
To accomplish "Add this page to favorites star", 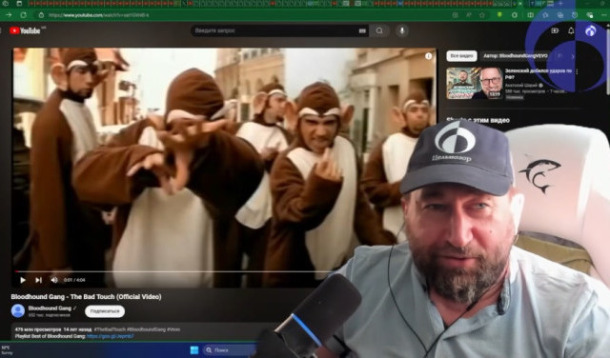I will [482, 15].
